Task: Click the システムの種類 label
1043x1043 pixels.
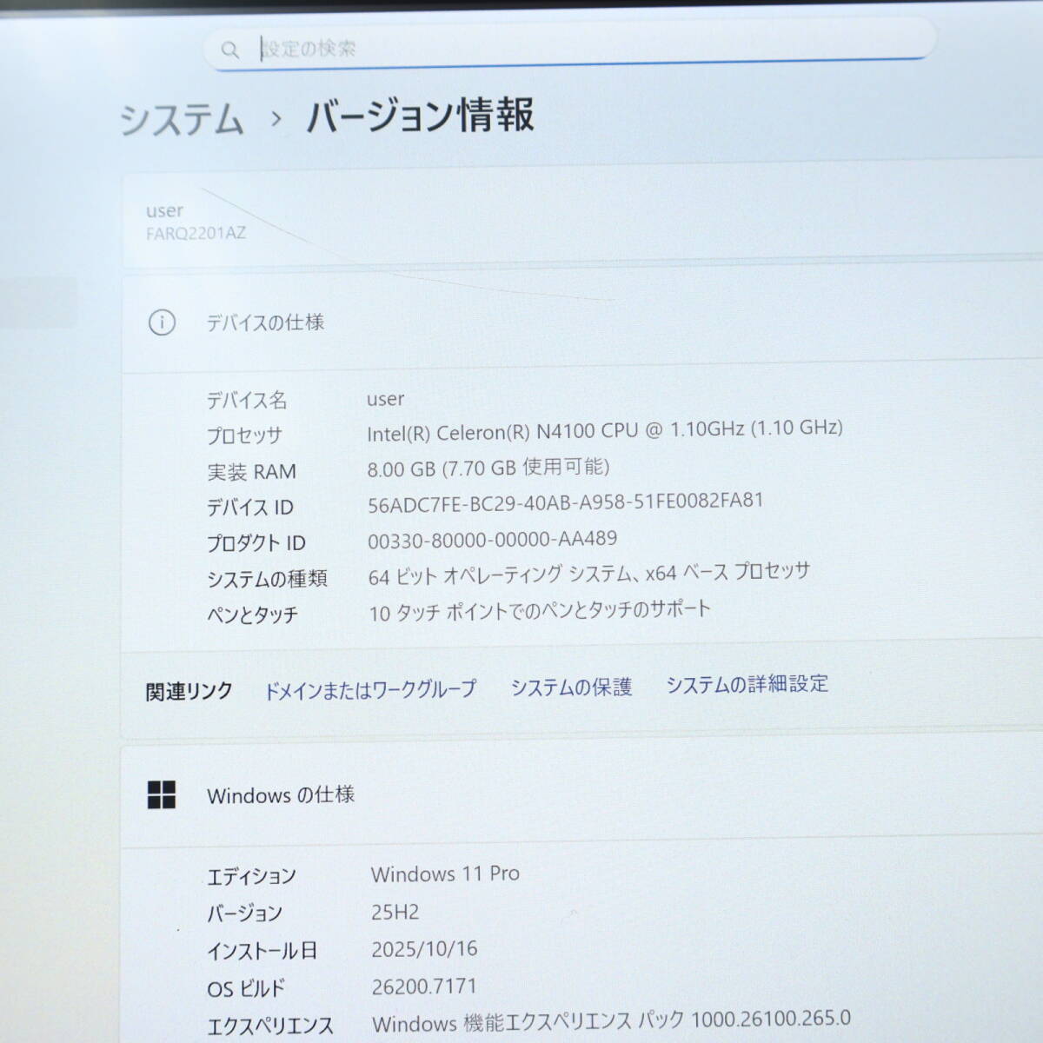Action: [267, 579]
